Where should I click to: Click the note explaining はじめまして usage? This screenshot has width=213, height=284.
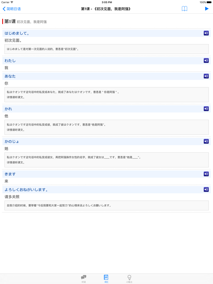[x=106, y=49]
